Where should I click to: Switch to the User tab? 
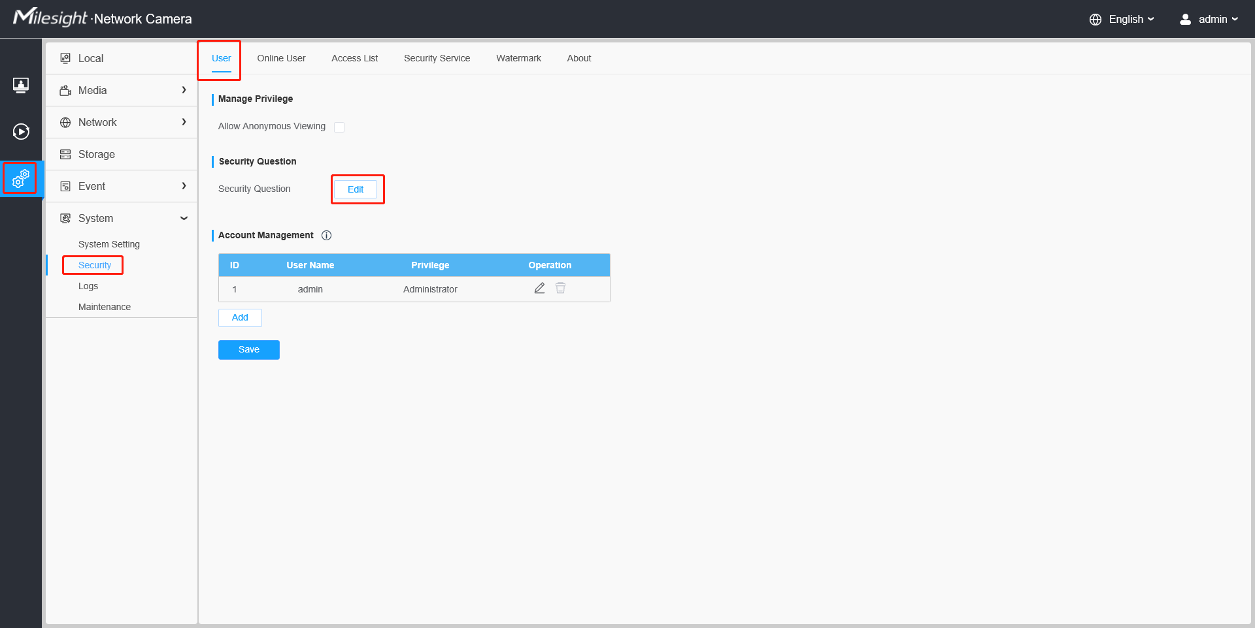point(221,58)
